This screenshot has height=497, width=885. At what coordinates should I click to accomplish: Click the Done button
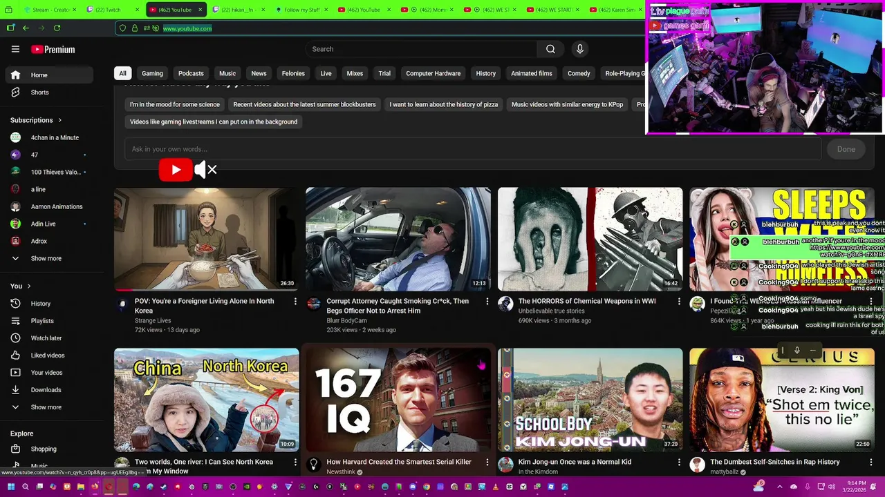[x=846, y=149]
